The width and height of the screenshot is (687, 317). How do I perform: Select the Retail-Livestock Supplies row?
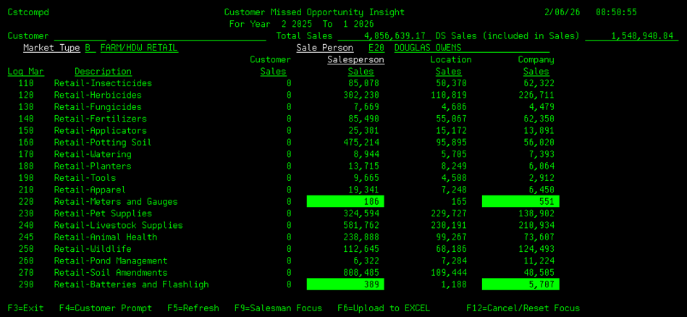pyautogui.click(x=110, y=225)
